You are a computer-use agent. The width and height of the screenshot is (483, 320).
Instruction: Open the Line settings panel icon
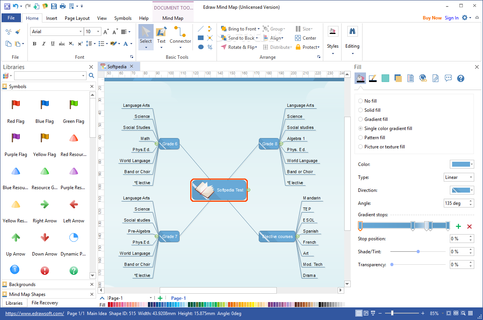tap(373, 78)
